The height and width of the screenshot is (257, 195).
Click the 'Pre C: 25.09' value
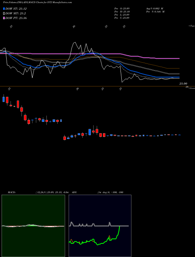click(x=122, y=18)
